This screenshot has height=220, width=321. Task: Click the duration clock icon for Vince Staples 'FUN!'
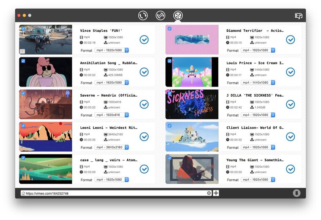coord(81,43)
